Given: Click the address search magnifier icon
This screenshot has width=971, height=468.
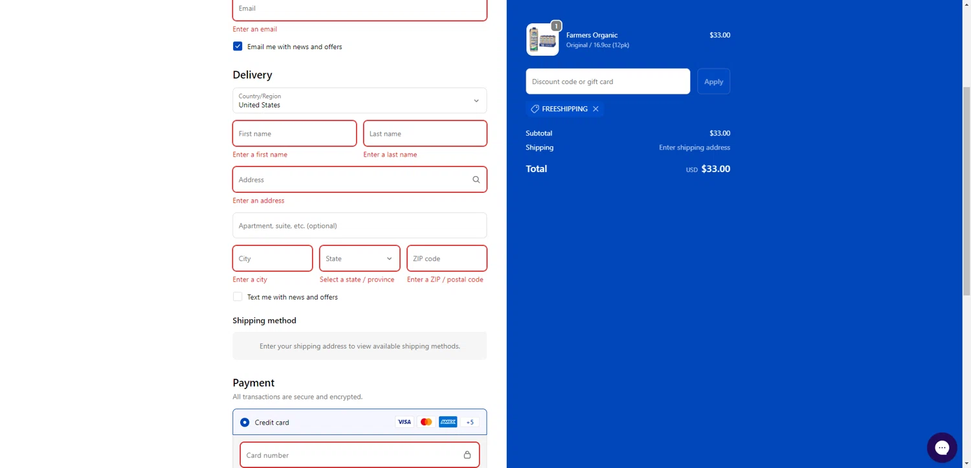Looking at the screenshot, I should click(x=476, y=179).
